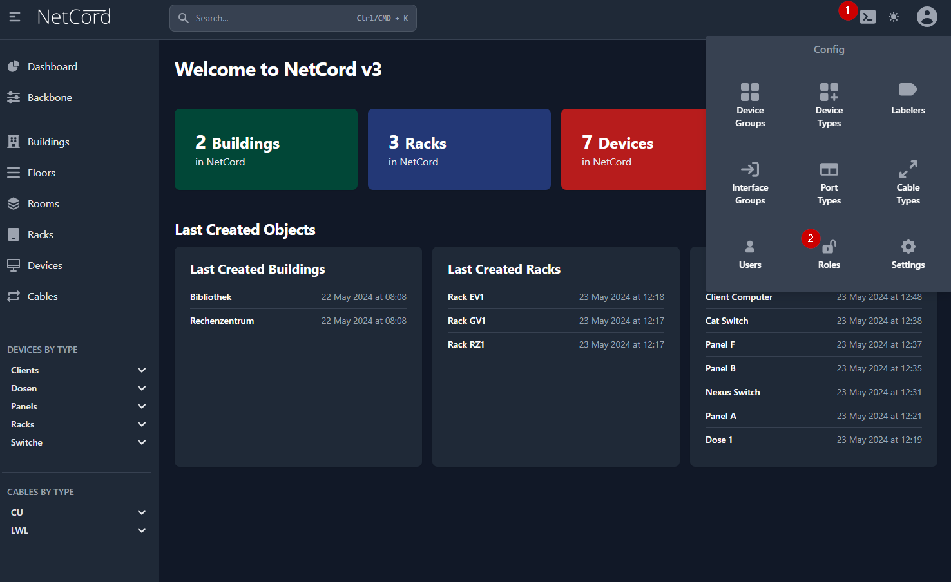Toggle the sidebar hamburger menu

(x=15, y=17)
